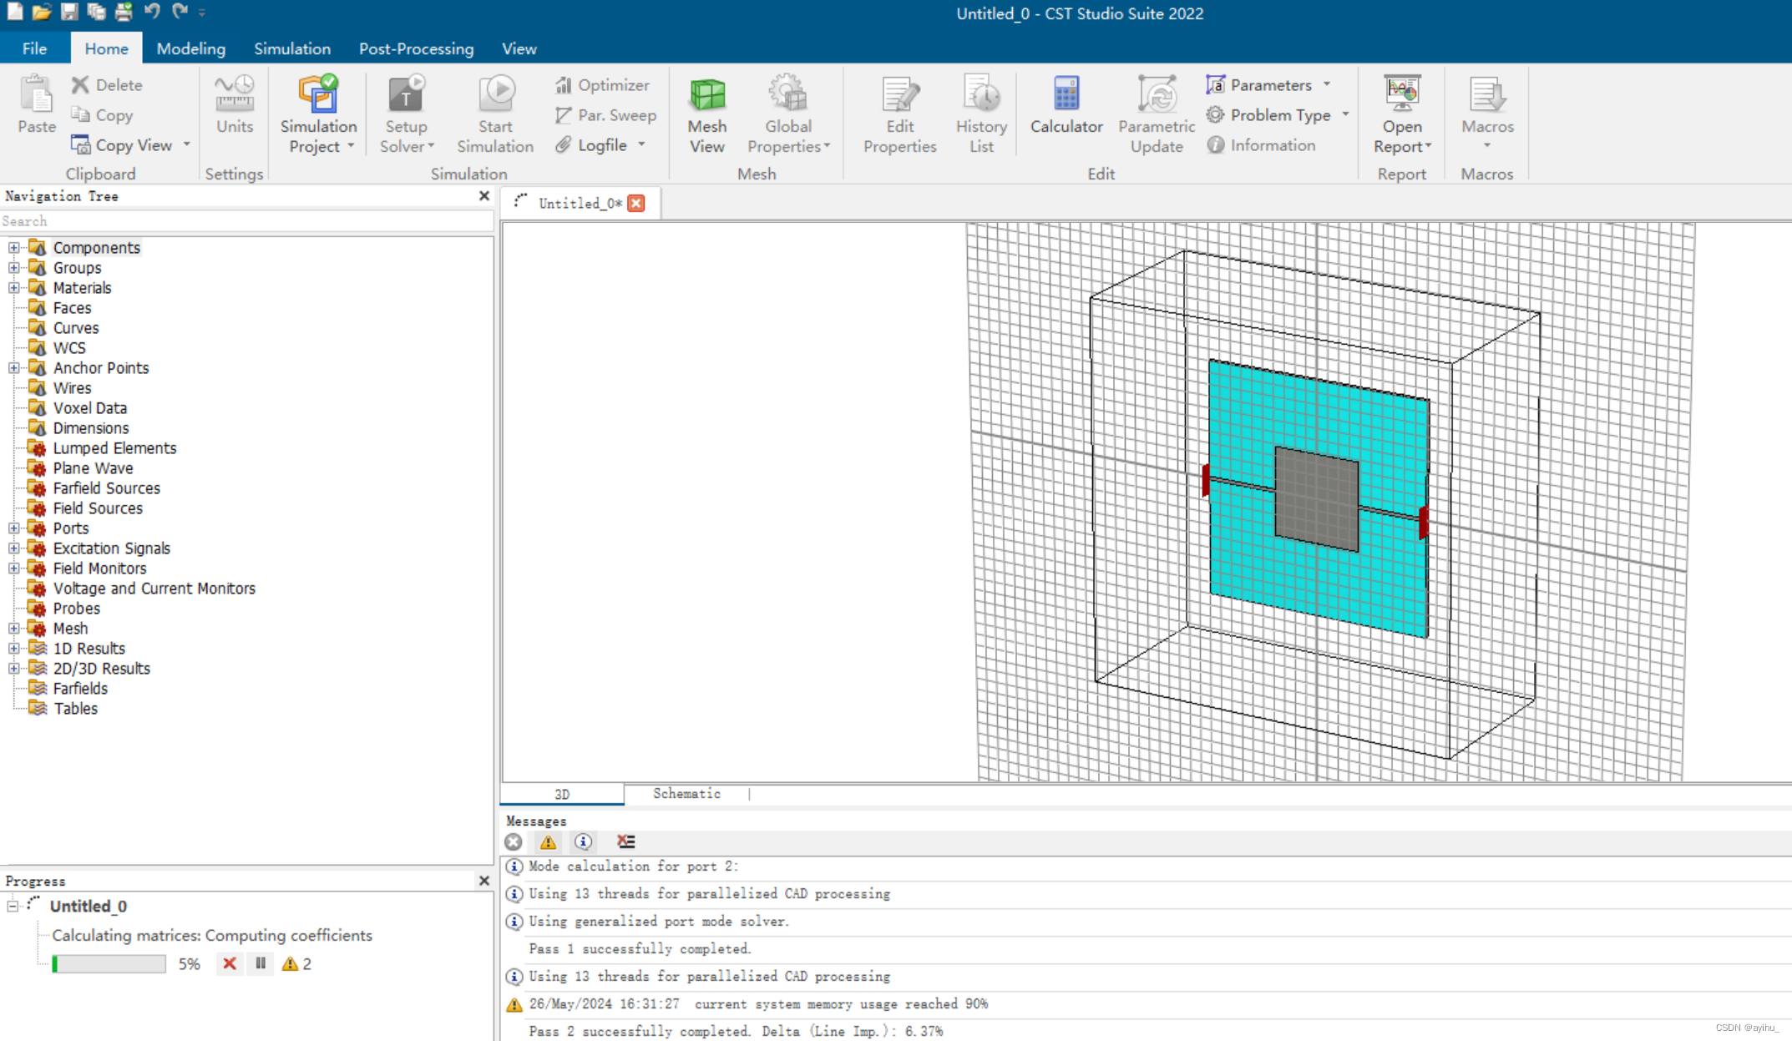Screen dimensions: 1792x1041
Task: Expand the Components tree node
Action: 13,248
